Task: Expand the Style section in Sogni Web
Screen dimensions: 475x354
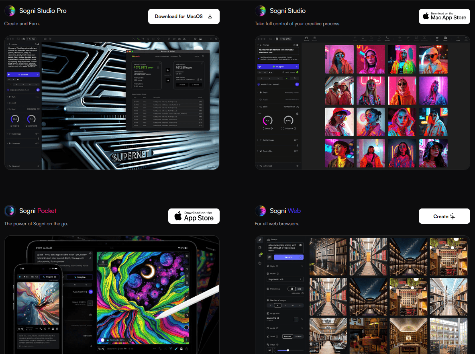Action: pyautogui.click(x=302, y=266)
